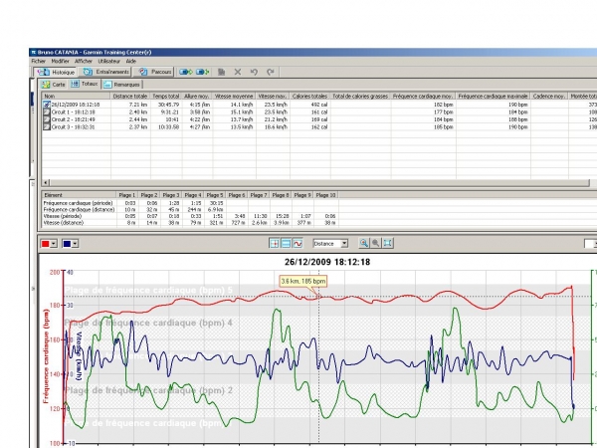Open the blue series color dropdown
The image size is (597, 448).
tap(75, 244)
